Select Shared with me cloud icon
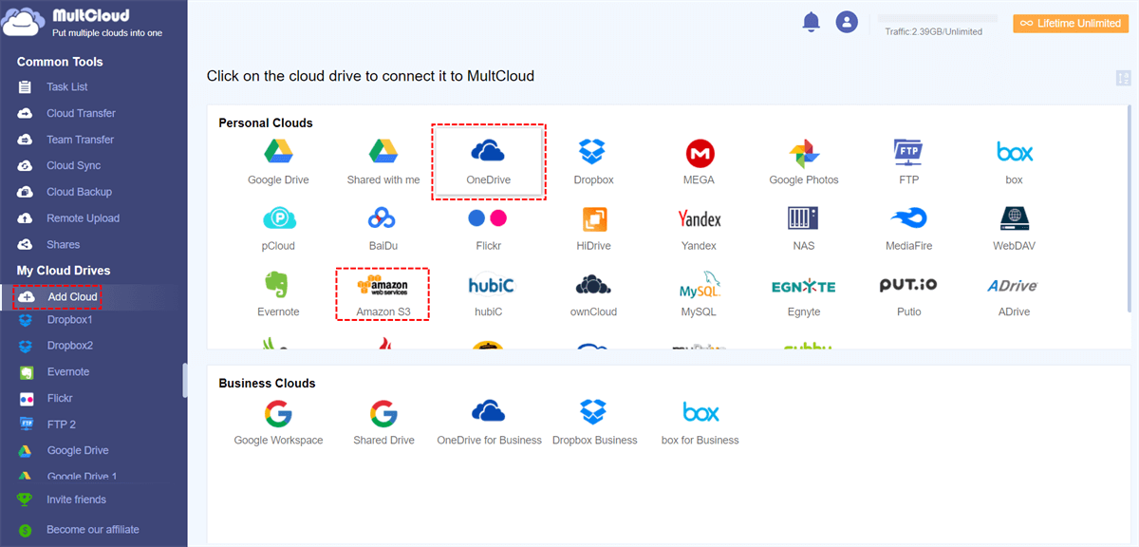 click(383, 161)
